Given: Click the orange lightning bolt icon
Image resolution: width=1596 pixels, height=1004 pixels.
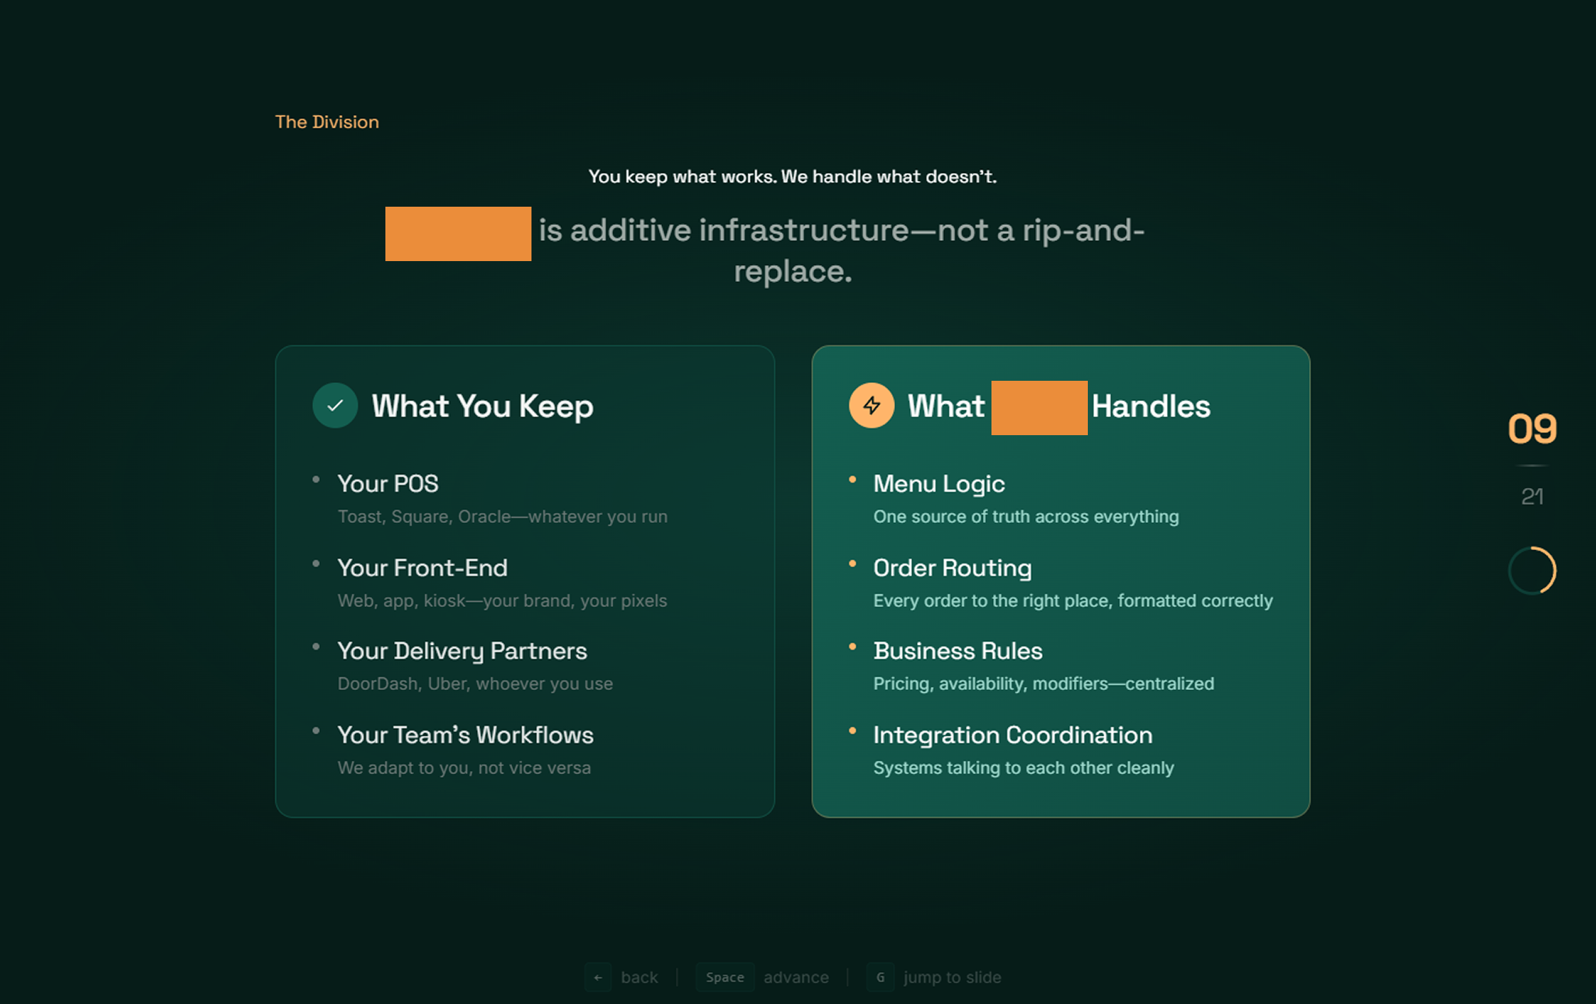Looking at the screenshot, I should coord(871,406).
